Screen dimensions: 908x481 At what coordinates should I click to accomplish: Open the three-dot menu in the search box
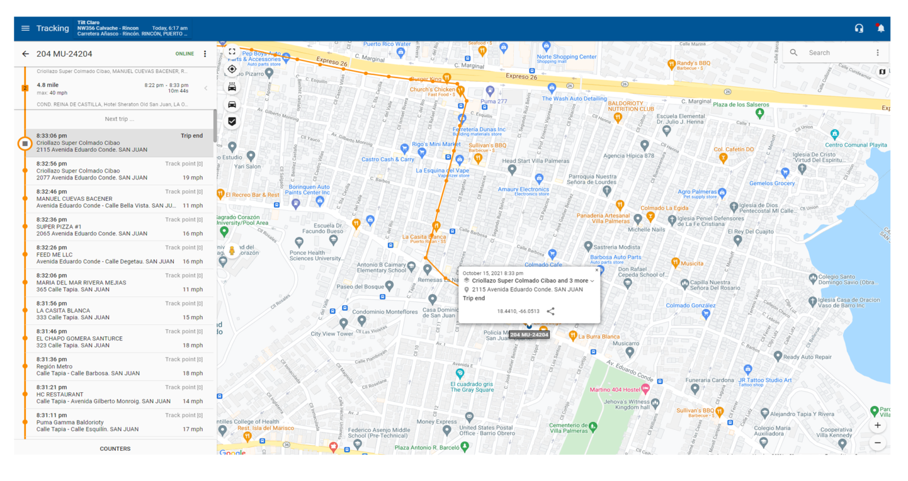click(878, 53)
